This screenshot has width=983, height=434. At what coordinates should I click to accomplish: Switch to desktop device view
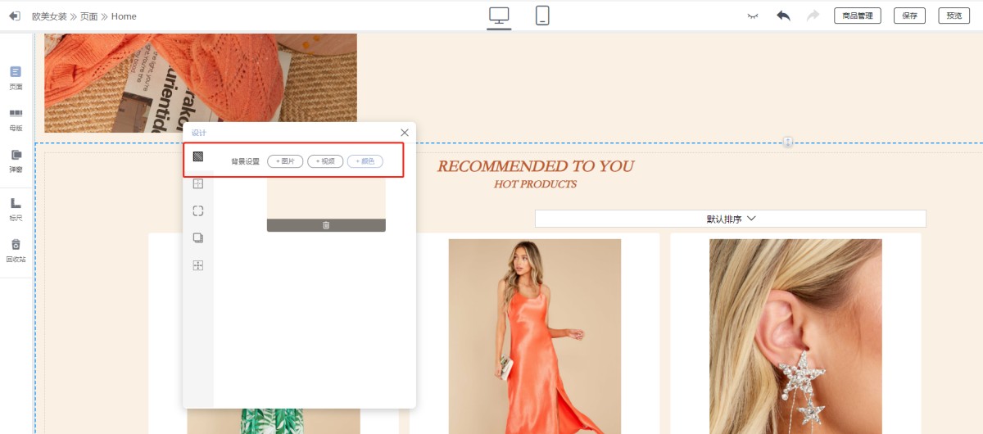coord(499,16)
